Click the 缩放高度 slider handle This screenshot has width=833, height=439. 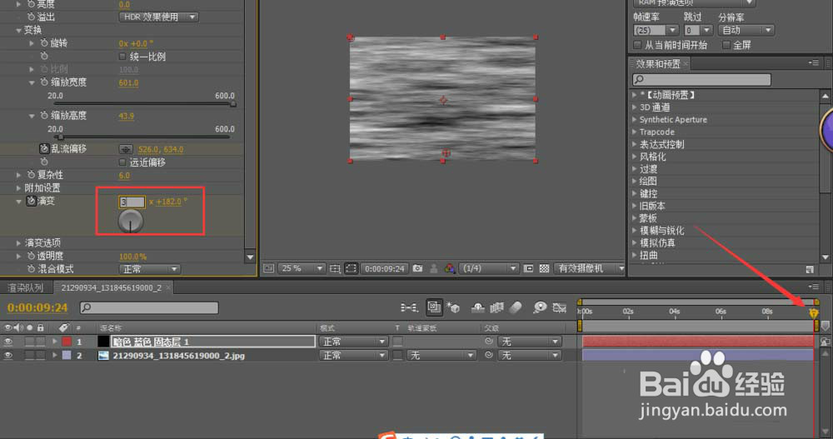click(60, 137)
